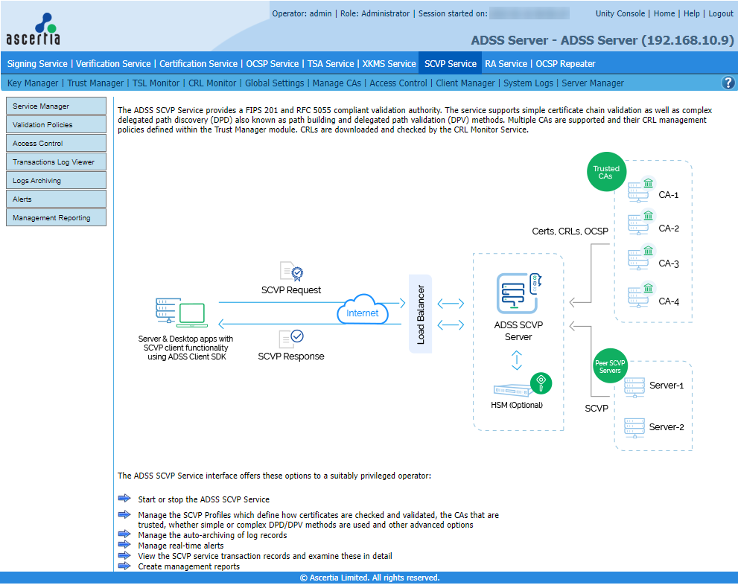This screenshot has width=738, height=585.
Task: Click the Ascertia logo
Action: point(34,29)
